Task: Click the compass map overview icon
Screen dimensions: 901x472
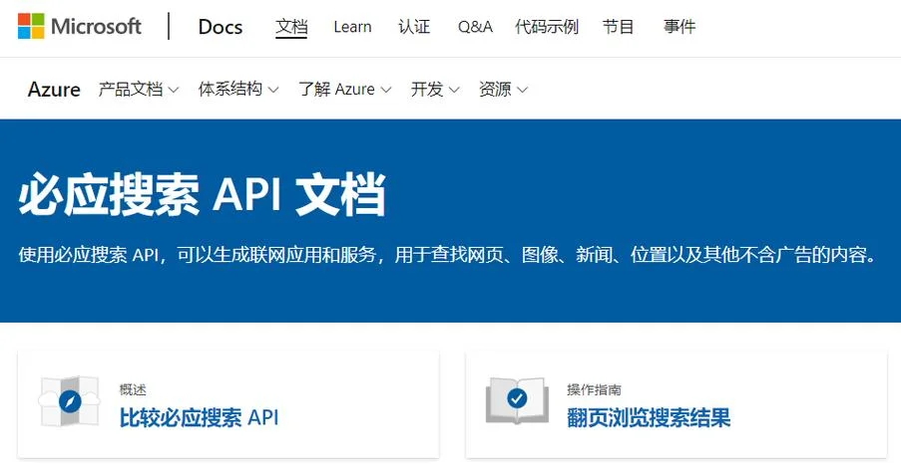Action: tap(70, 401)
